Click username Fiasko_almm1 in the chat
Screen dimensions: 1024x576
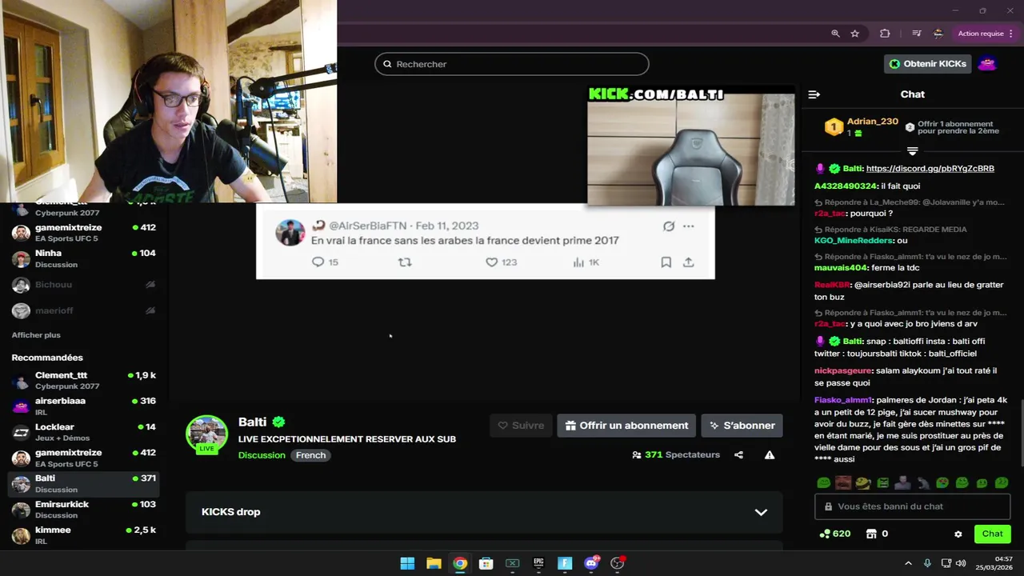tap(842, 400)
